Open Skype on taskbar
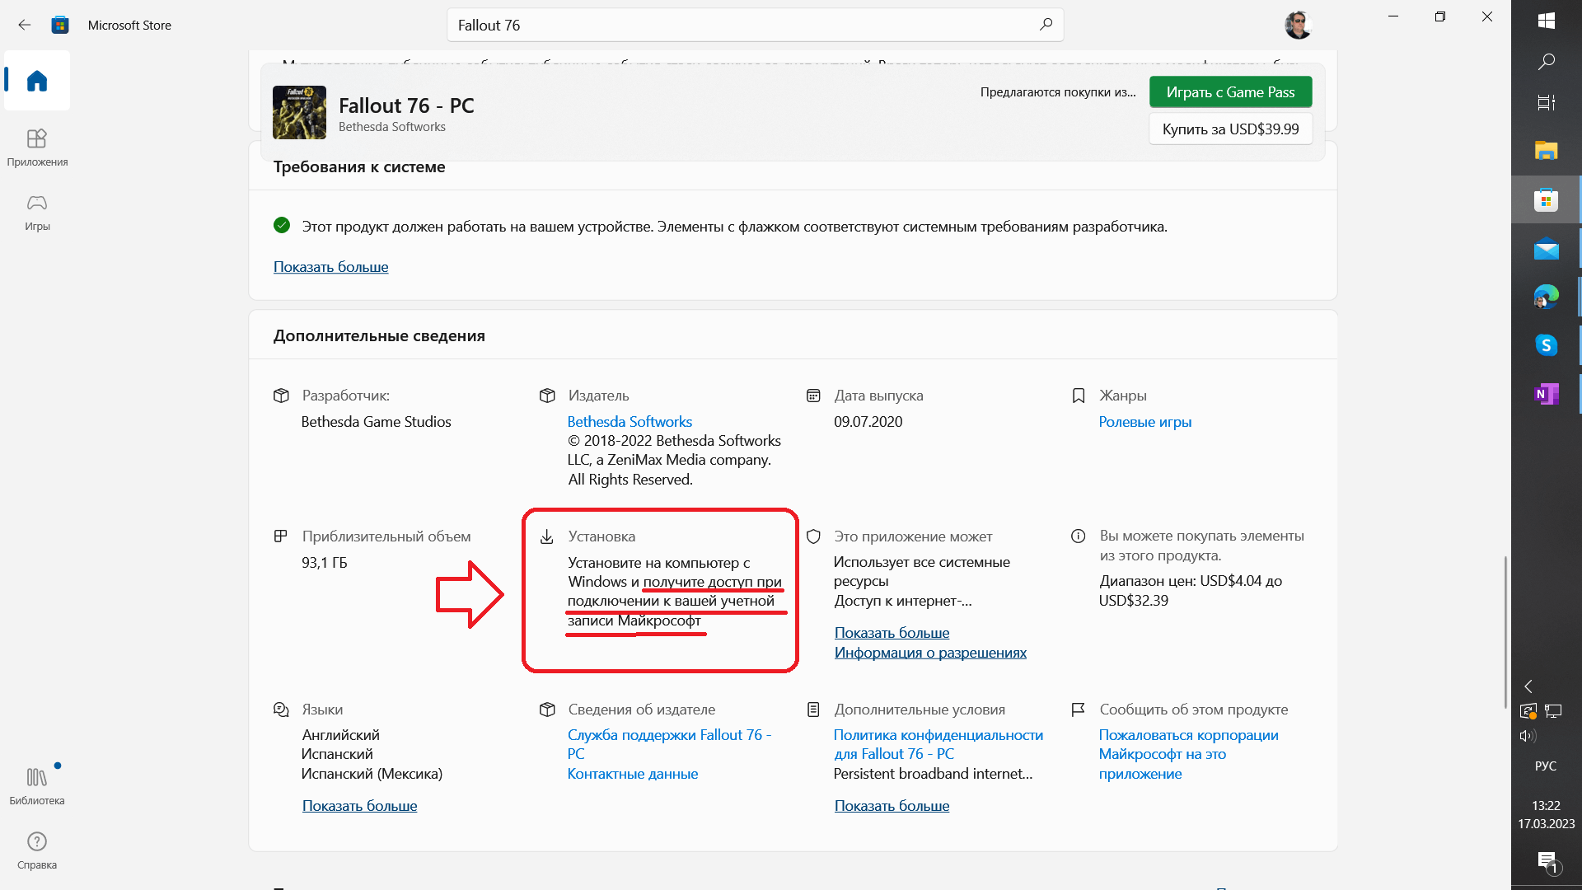Screen dimensions: 1582x890 [x=1547, y=344]
